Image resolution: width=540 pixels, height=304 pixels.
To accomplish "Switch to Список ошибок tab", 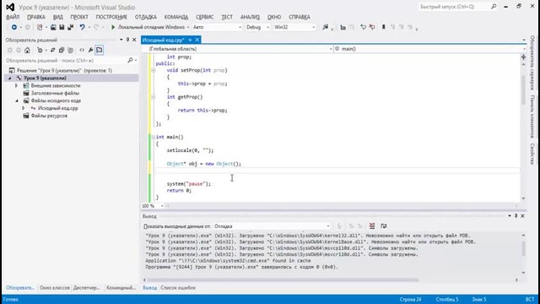I will (178, 288).
